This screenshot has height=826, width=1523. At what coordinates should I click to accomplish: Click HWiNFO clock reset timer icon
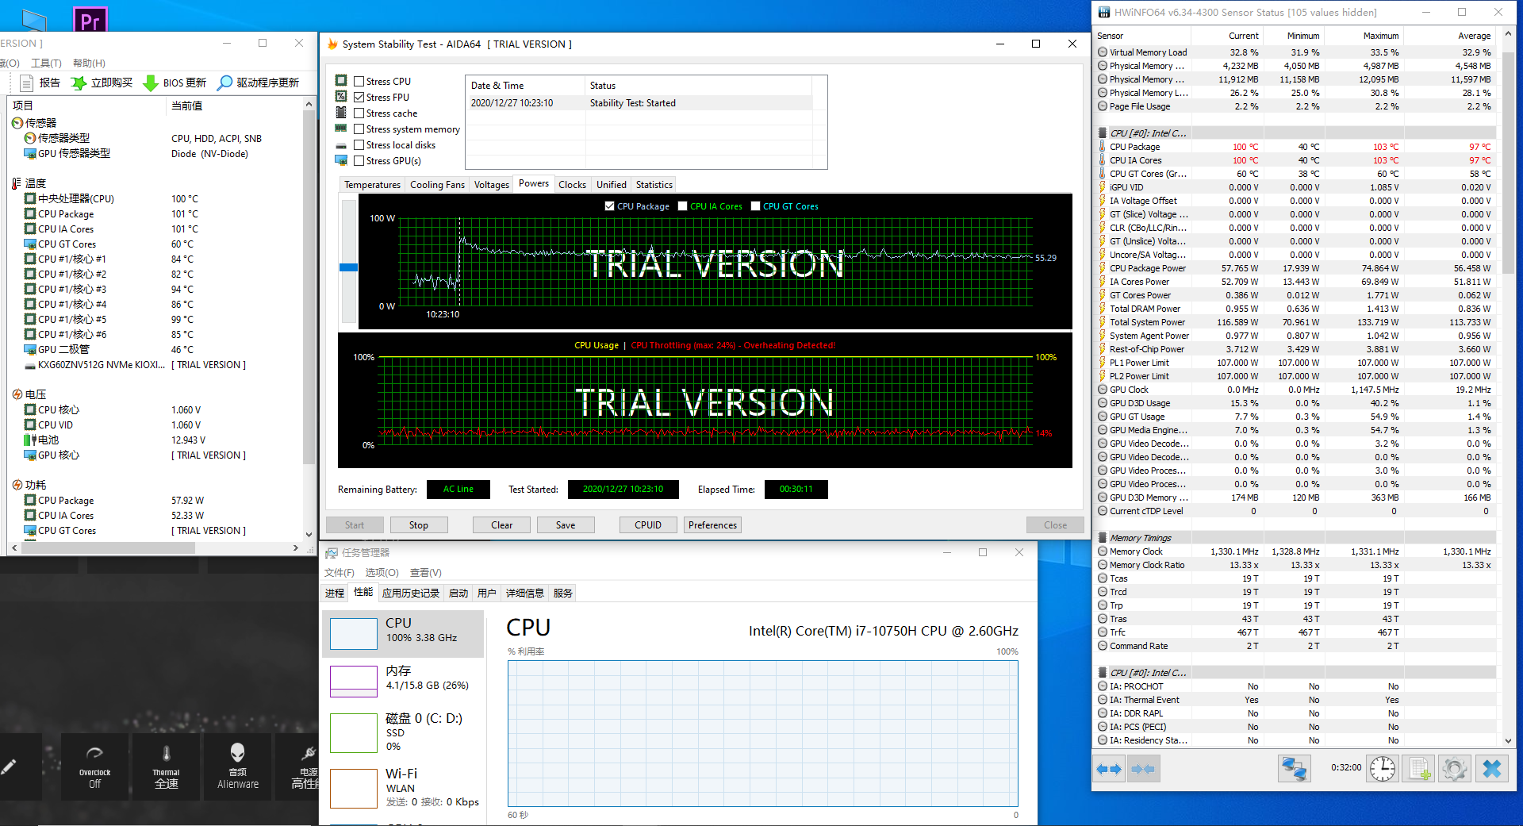(1383, 769)
